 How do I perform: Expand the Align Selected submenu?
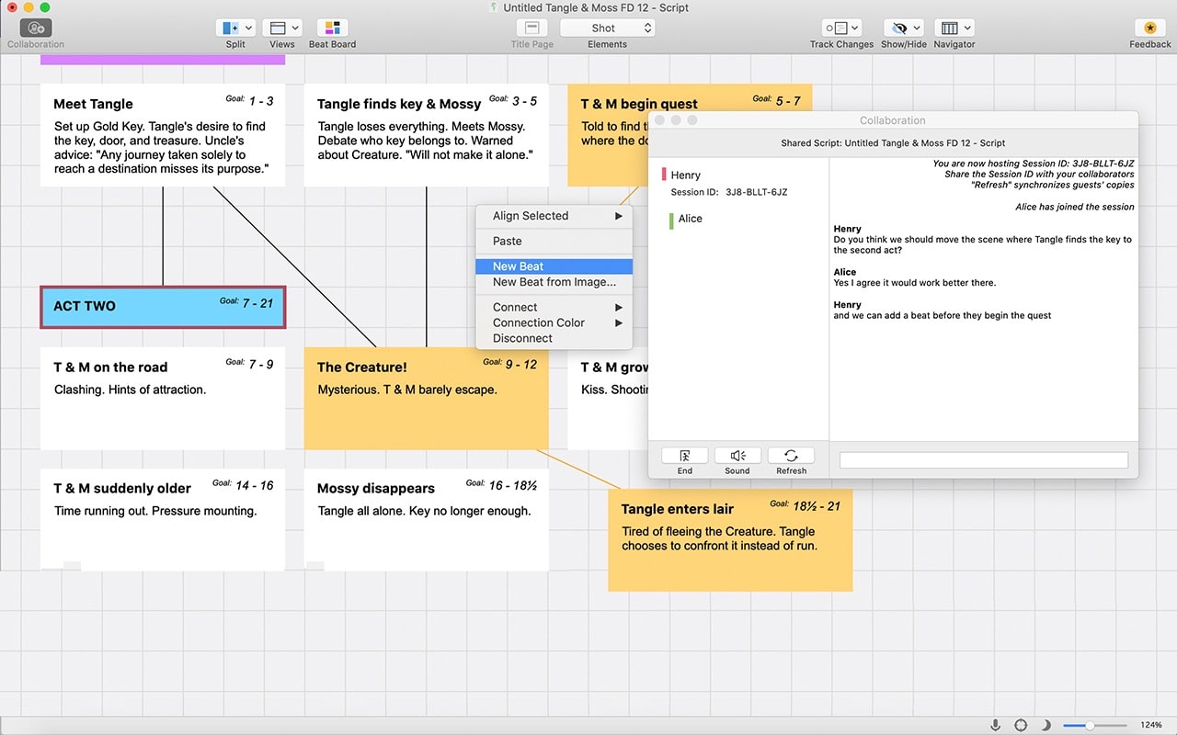click(x=553, y=216)
